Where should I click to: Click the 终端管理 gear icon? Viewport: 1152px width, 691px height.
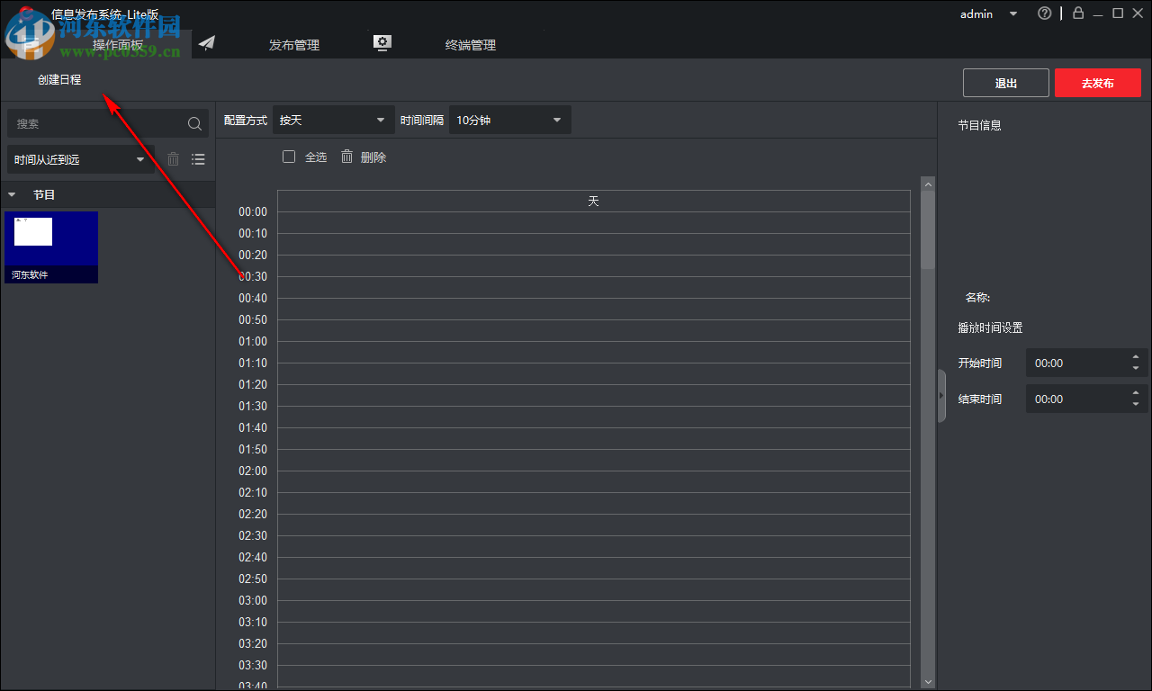click(x=382, y=41)
